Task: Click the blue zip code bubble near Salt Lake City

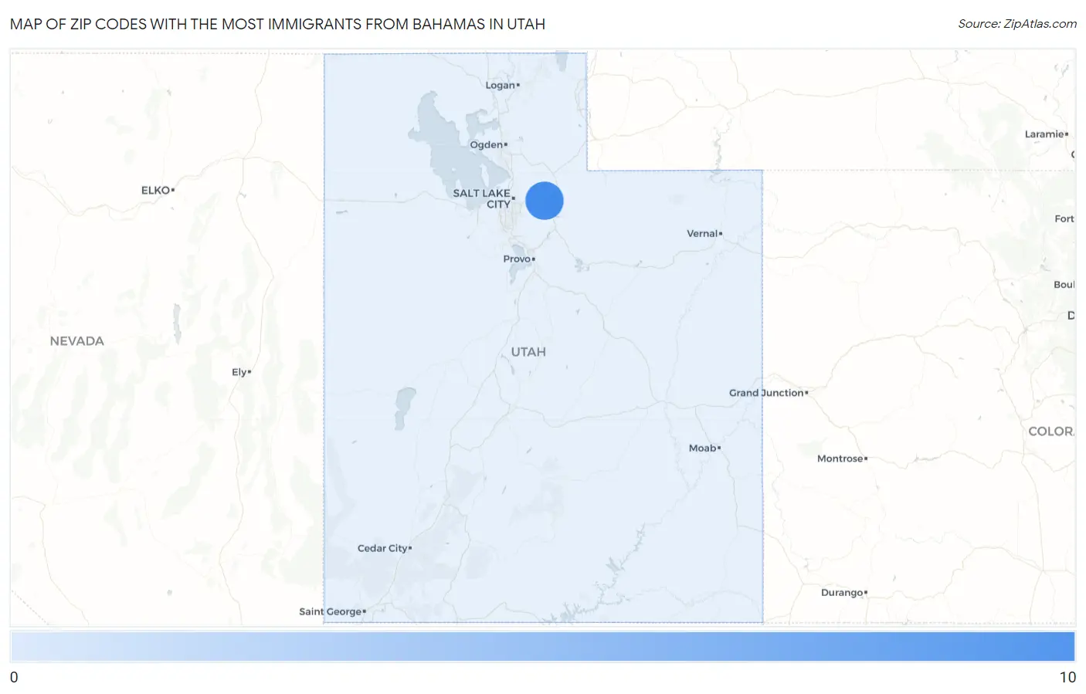Action: click(545, 201)
